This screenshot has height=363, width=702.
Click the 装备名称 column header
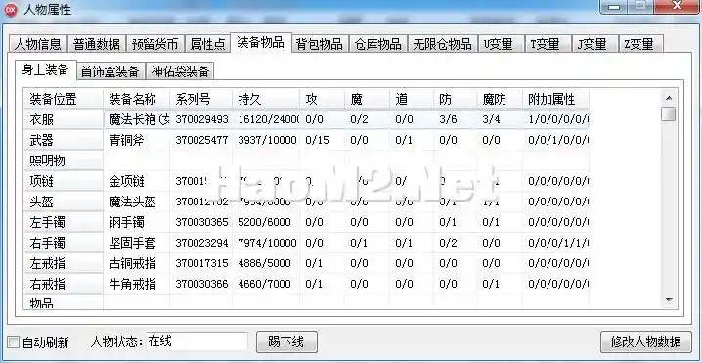coord(137,99)
